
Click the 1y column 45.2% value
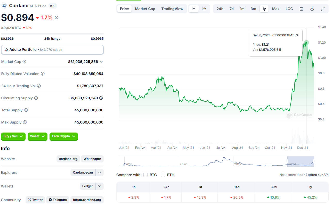[310, 197]
